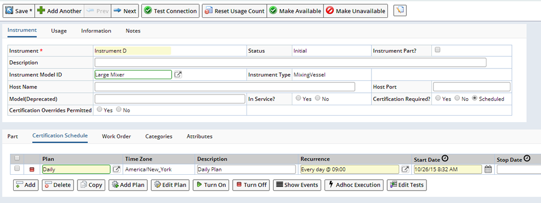Screen dimensions: 541x203
Task: Click the Adhoc Execution button
Action: click(354, 185)
